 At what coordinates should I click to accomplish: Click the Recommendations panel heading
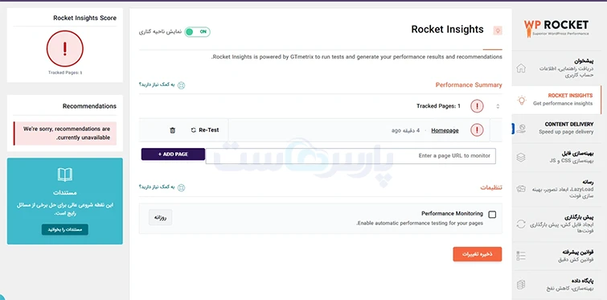(89, 106)
